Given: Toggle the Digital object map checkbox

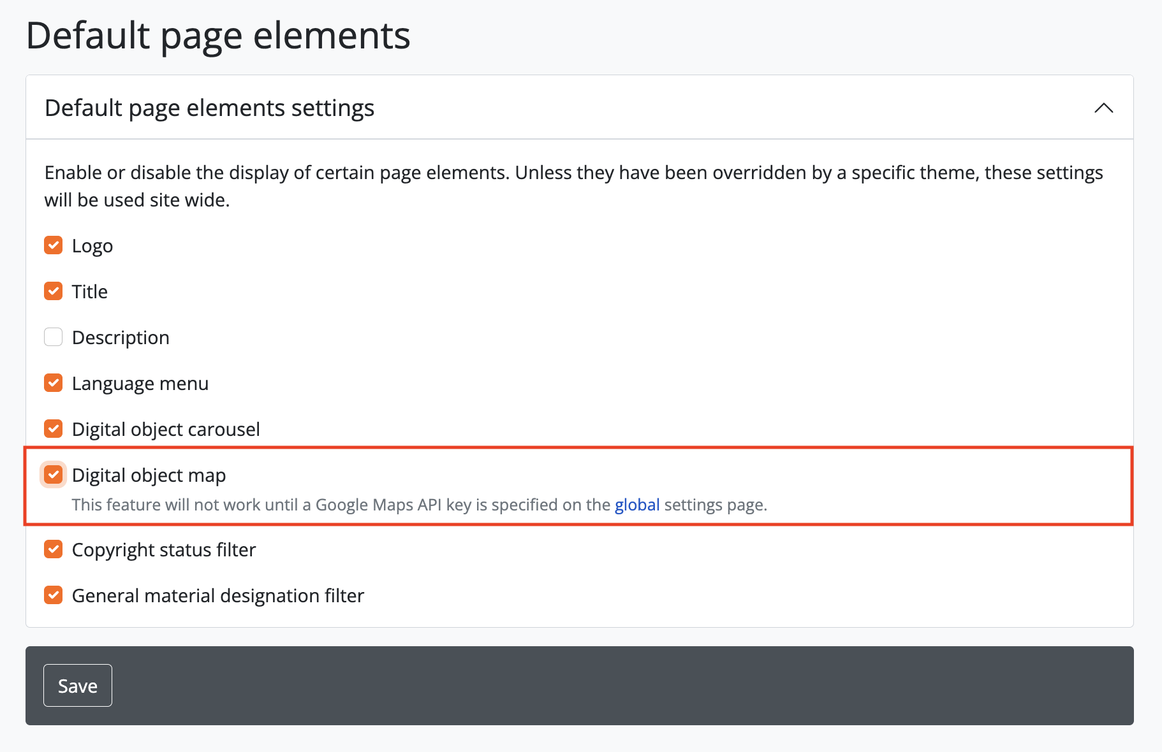Looking at the screenshot, I should (x=54, y=475).
